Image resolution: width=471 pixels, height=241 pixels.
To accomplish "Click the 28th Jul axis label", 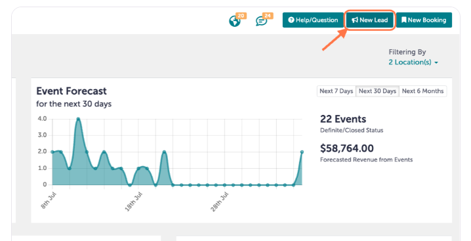I will pos(220,202).
